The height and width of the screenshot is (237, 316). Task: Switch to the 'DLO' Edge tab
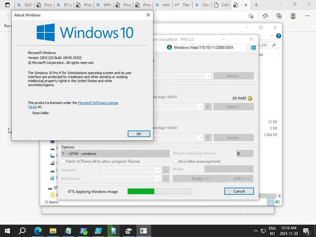coord(25,5)
